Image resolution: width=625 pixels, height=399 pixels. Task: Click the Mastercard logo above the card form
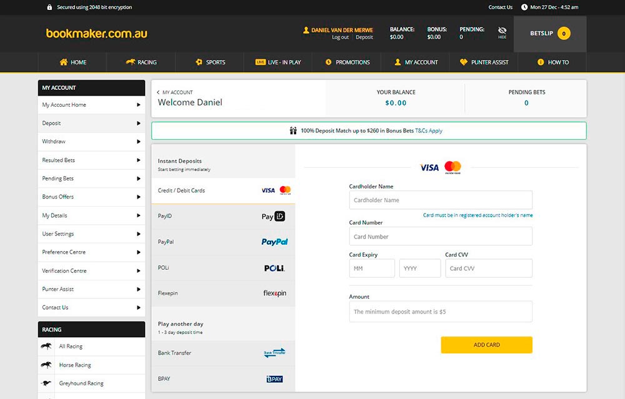pos(452,167)
